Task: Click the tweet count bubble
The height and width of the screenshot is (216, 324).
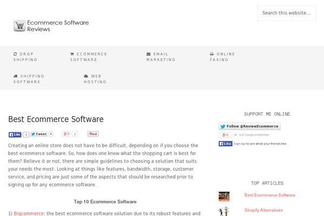Action: tap(51, 134)
